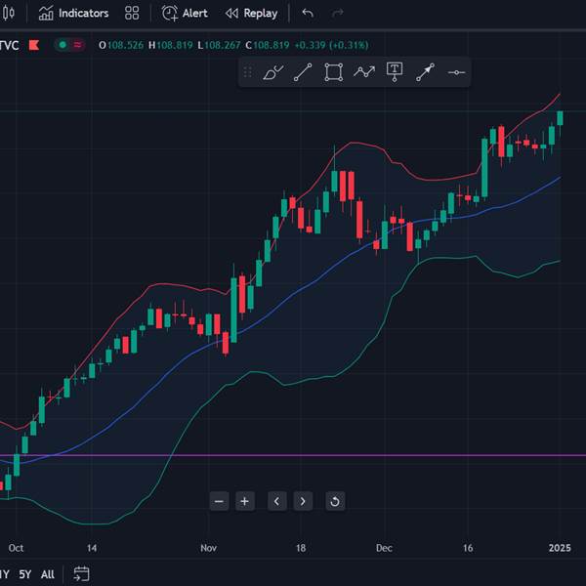Select the Trend Line tool
The height and width of the screenshot is (586, 586).
[303, 71]
